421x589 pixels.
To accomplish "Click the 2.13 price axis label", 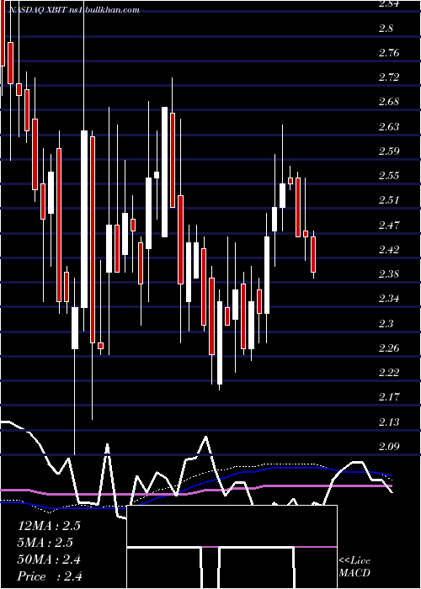I will coord(389,422).
